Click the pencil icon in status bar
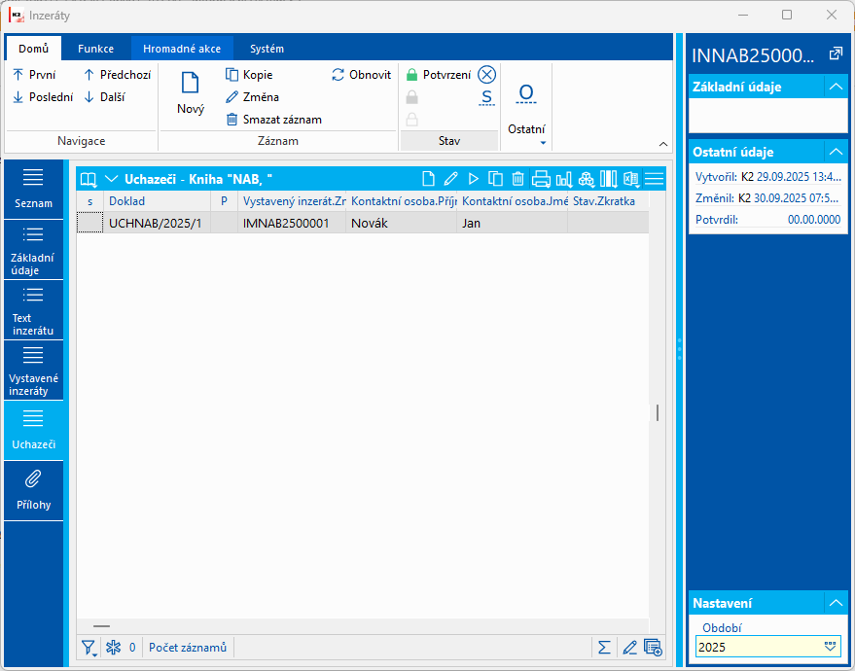 coord(629,648)
